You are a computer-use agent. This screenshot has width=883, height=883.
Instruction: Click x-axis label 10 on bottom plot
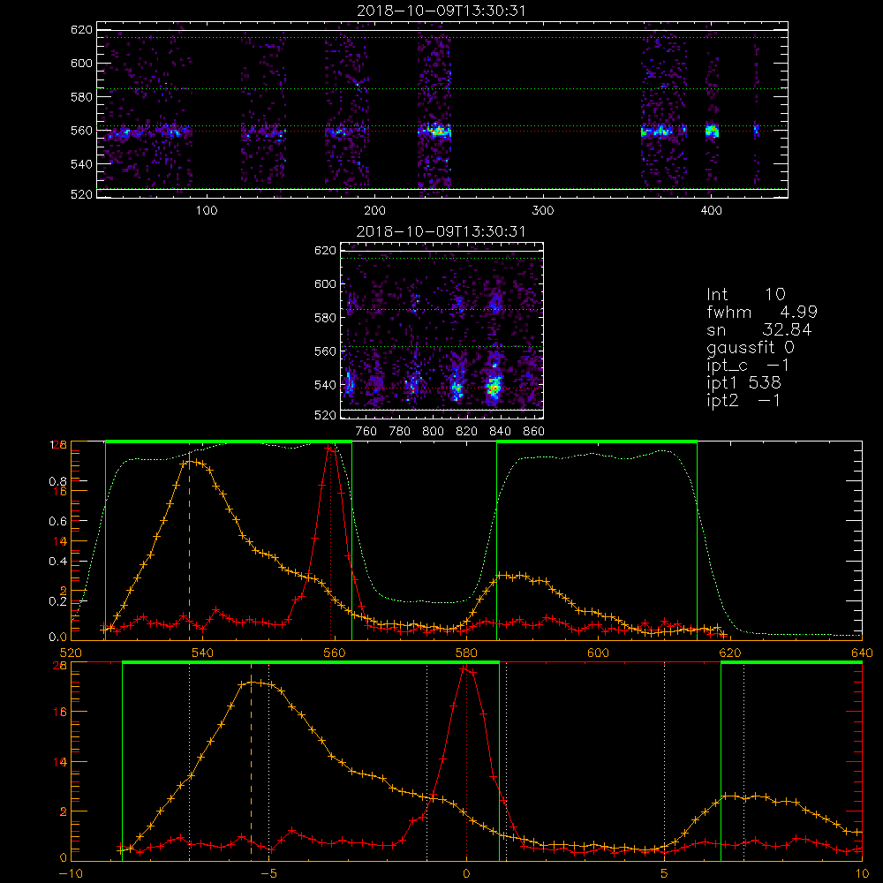(x=862, y=873)
